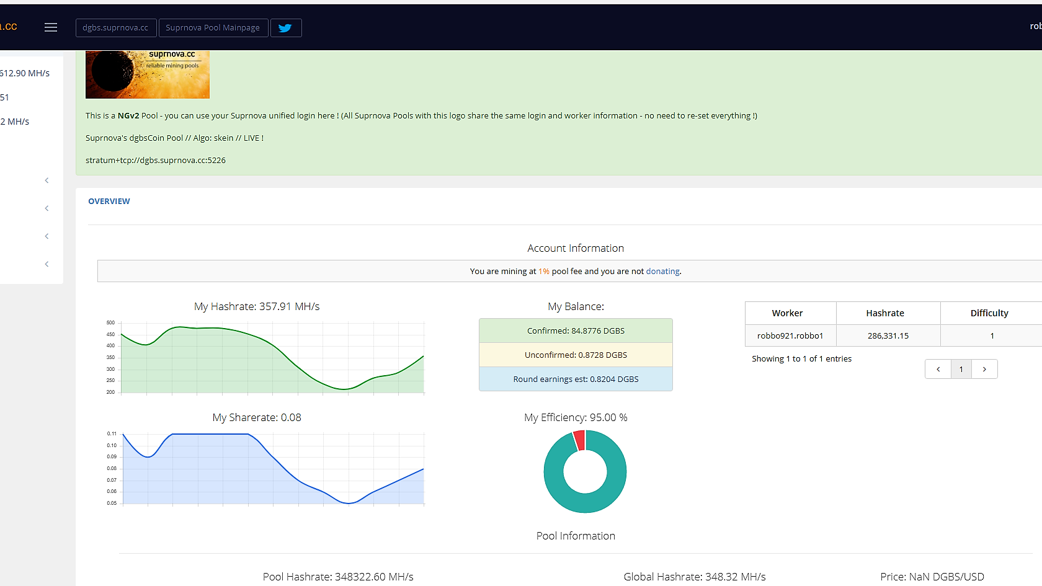This screenshot has width=1042, height=586.
Task: Click the Twitter bird icon
Action: (x=285, y=28)
